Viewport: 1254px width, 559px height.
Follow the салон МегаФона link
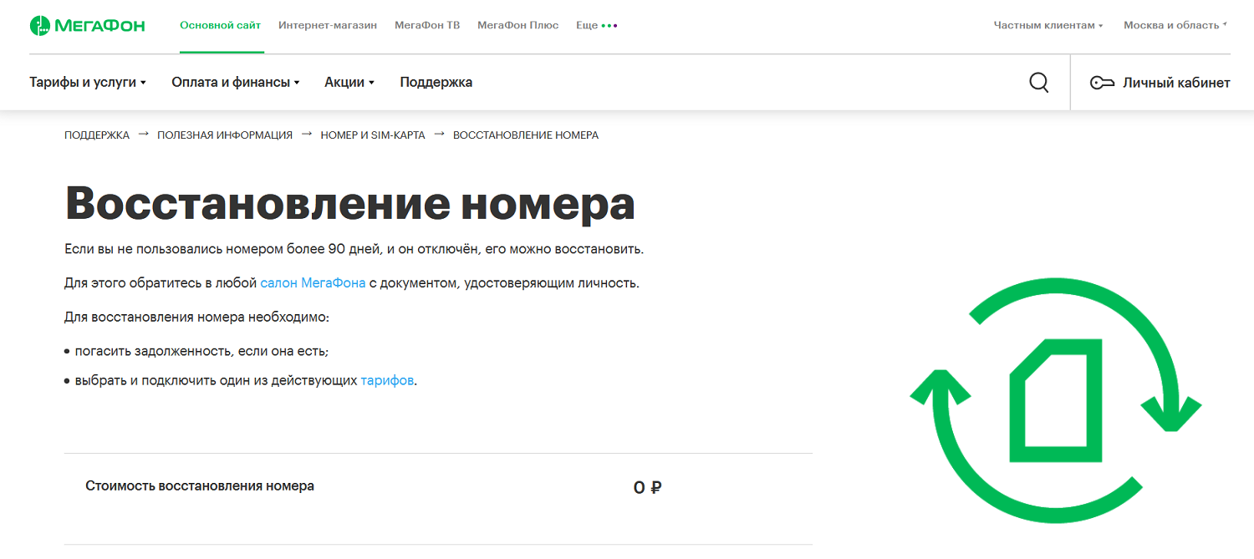coord(313,283)
